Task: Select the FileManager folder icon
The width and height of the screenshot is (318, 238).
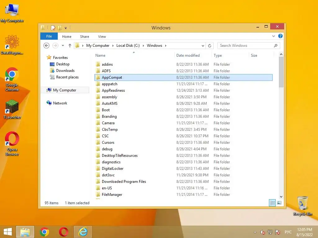Action: [98, 195]
